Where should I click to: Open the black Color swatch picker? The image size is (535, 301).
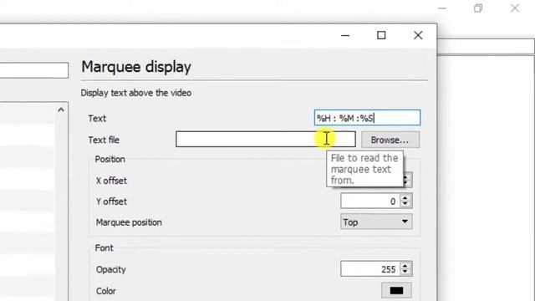pyautogui.click(x=396, y=290)
